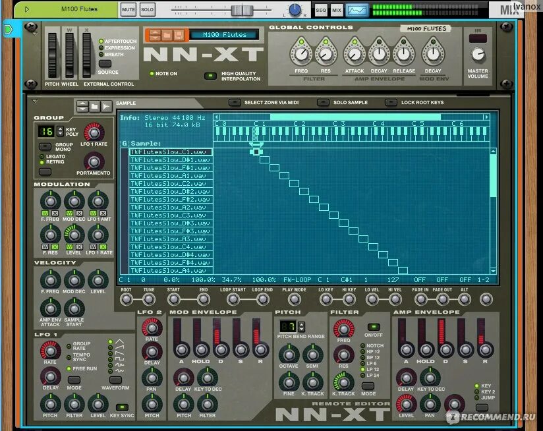
Task: Click the Amp Envelope Pan knob
Action: coord(430,405)
